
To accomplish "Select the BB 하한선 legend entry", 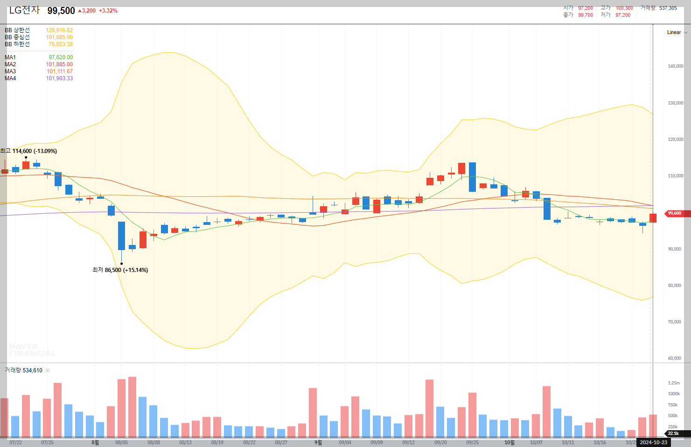I will pos(17,44).
